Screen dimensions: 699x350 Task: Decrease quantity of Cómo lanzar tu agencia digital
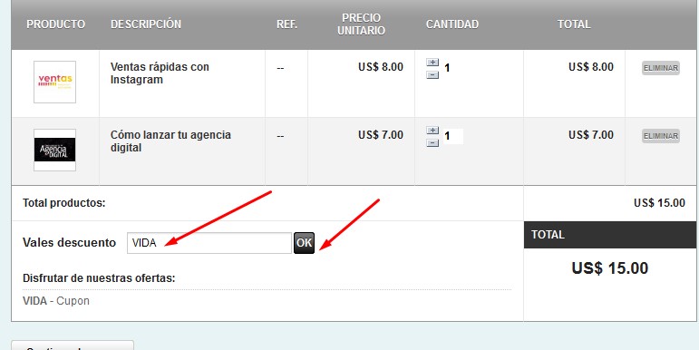pos(432,143)
